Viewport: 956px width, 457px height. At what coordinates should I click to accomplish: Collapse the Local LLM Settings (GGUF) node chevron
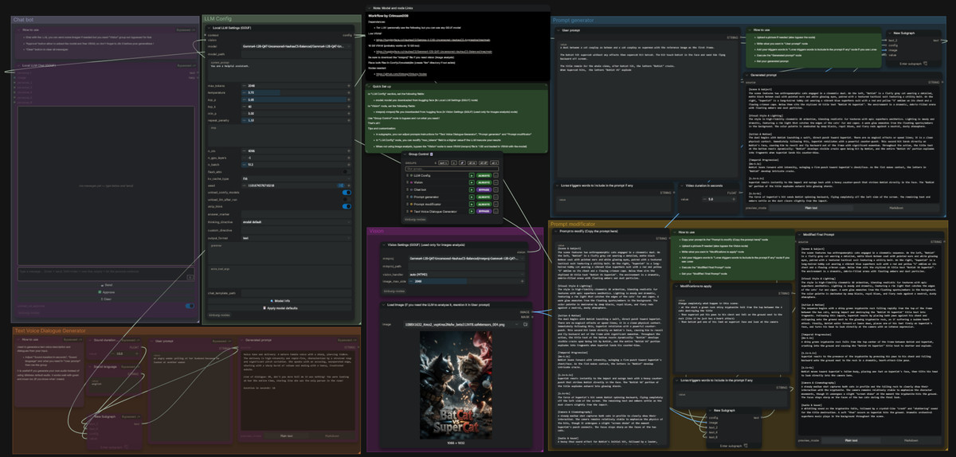(210, 28)
